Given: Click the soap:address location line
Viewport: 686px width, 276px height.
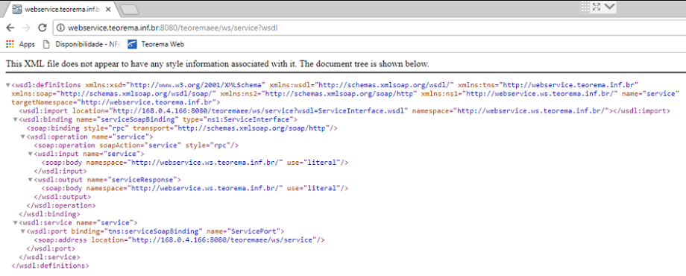Looking at the screenshot, I should click(180, 239).
